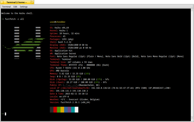Click the Memory '5.82 GiB / 15.35 GiB' line
This screenshot has width=194, height=122.
click(70, 74)
